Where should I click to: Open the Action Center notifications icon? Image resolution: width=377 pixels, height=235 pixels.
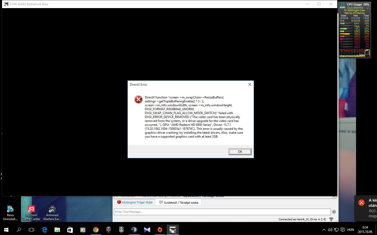pyautogui.click(x=343, y=230)
